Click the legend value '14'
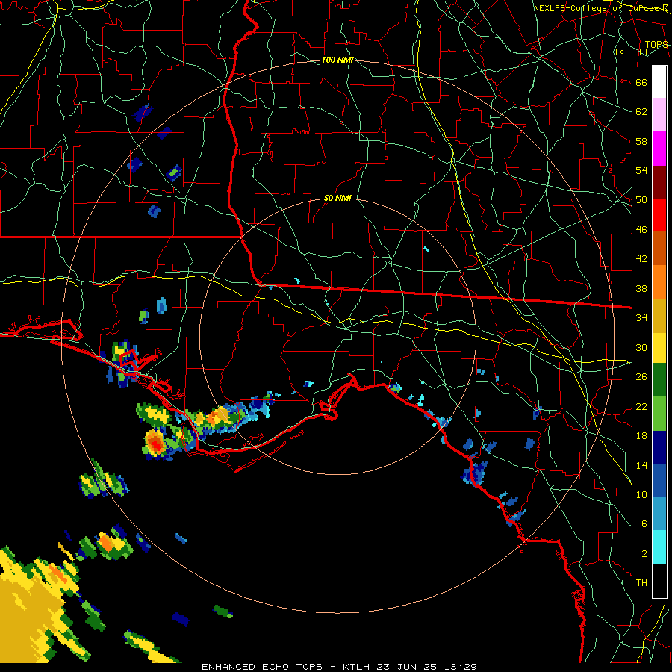672x672 pixels. pyautogui.click(x=641, y=465)
